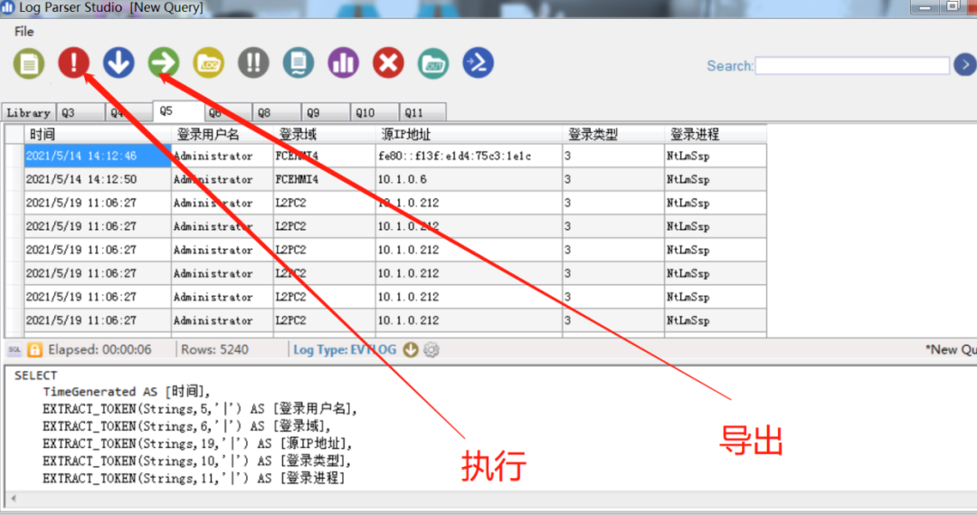Click the red Execute query icon
Image resolution: width=977 pixels, height=515 pixels.
click(73, 62)
